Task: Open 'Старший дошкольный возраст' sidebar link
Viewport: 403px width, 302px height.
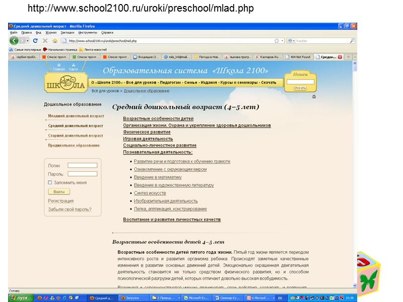Action: click(75, 135)
